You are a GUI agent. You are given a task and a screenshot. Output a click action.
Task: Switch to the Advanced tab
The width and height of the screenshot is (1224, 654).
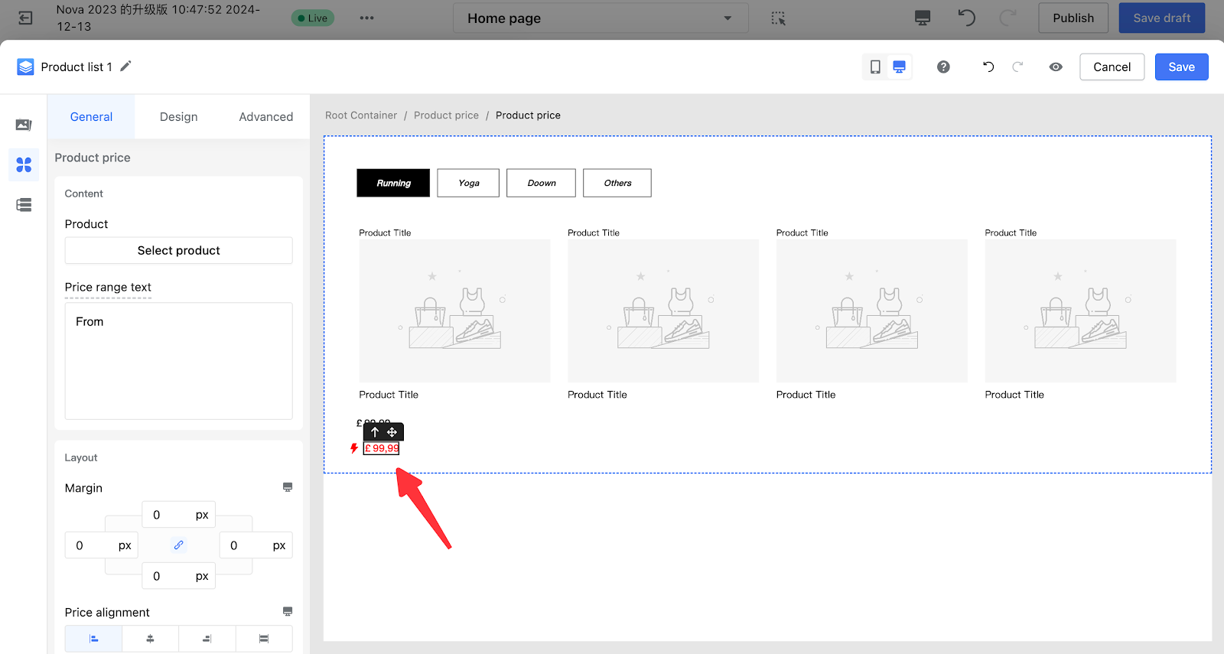click(265, 117)
